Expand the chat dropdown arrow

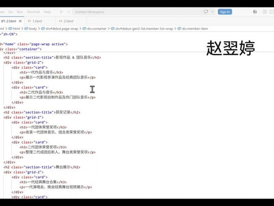pos(212,12)
